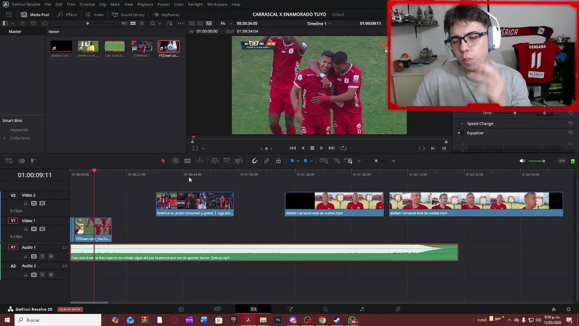Toggle timeline Snapping magnet icon
The image size is (579, 326).
pos(255,161)
